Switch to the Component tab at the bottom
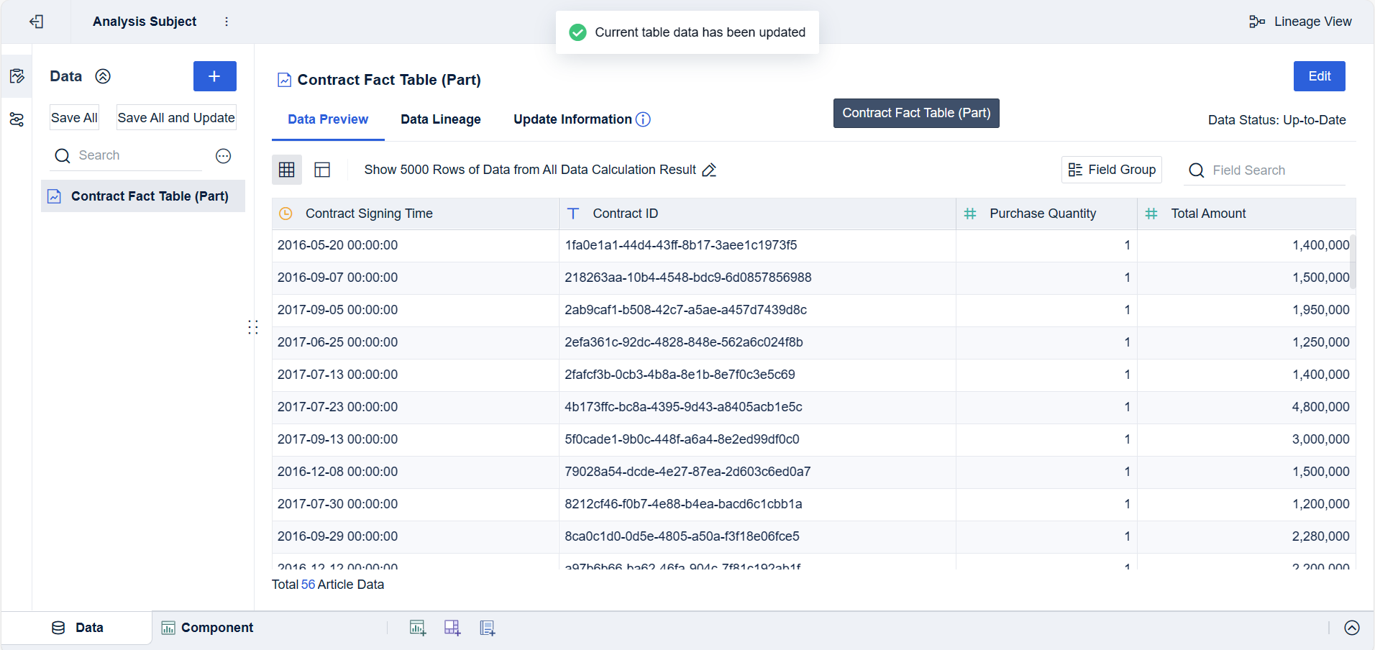 click(x=208, y=628)
